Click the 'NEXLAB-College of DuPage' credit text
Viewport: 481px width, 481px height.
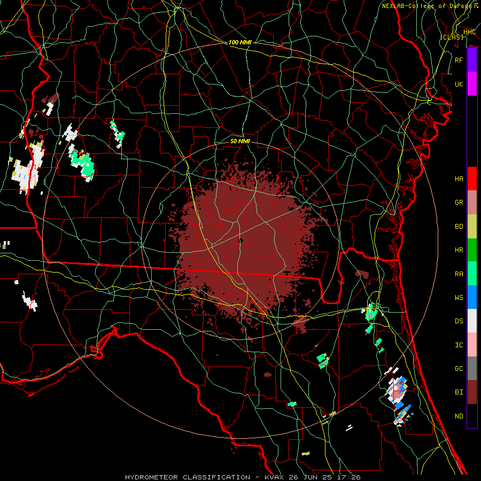pos(426,6)
